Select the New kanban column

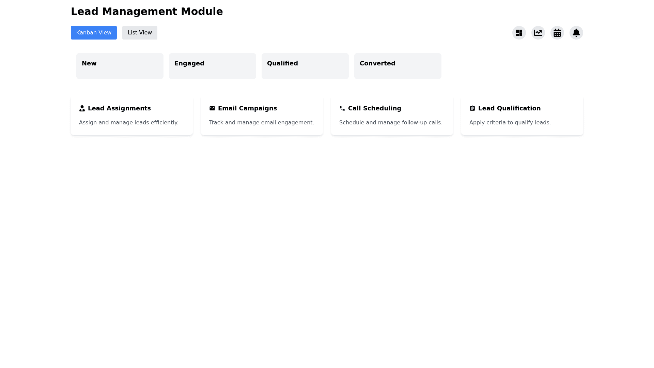coord(120,66)
